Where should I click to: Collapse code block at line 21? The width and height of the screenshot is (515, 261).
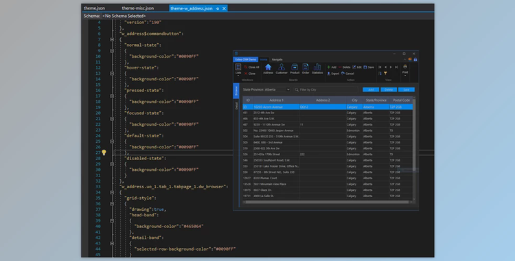coord(112,119)
